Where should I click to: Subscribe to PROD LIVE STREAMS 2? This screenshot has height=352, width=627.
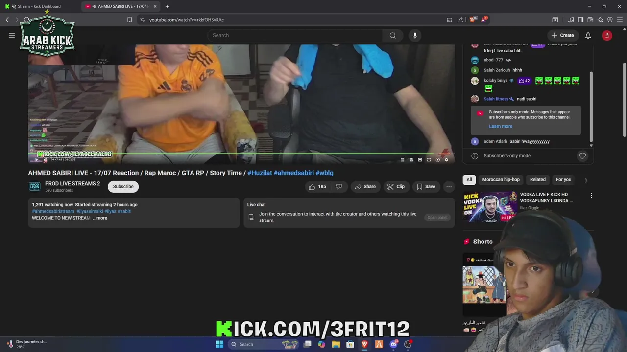coord(123,186)
